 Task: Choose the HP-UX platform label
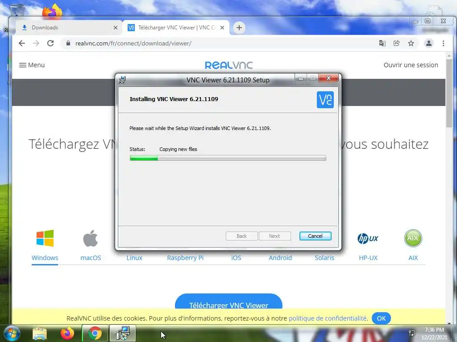(x=368, y=258)
